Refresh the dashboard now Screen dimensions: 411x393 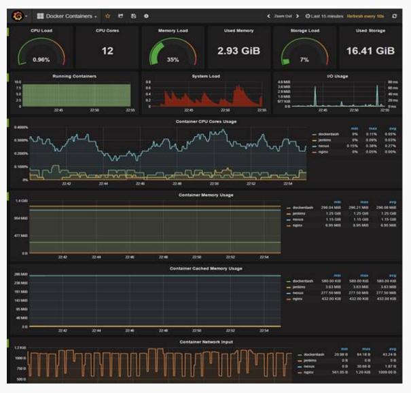click(x=395, y=16)
